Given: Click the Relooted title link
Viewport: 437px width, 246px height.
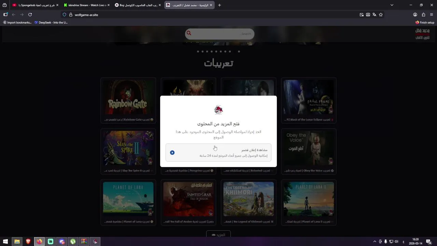Looking at the screenshot, I should click(x=249, y=170).
